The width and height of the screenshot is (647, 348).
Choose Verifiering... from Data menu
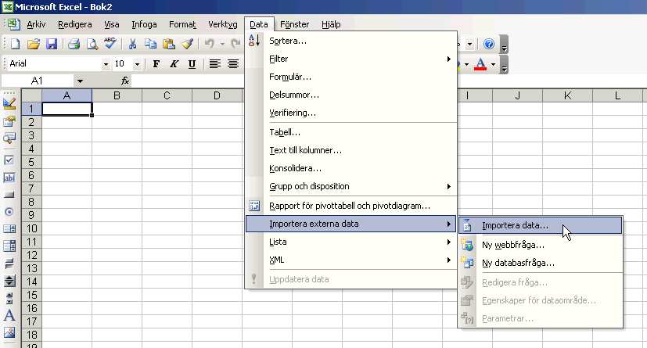[x=350, y=113]
